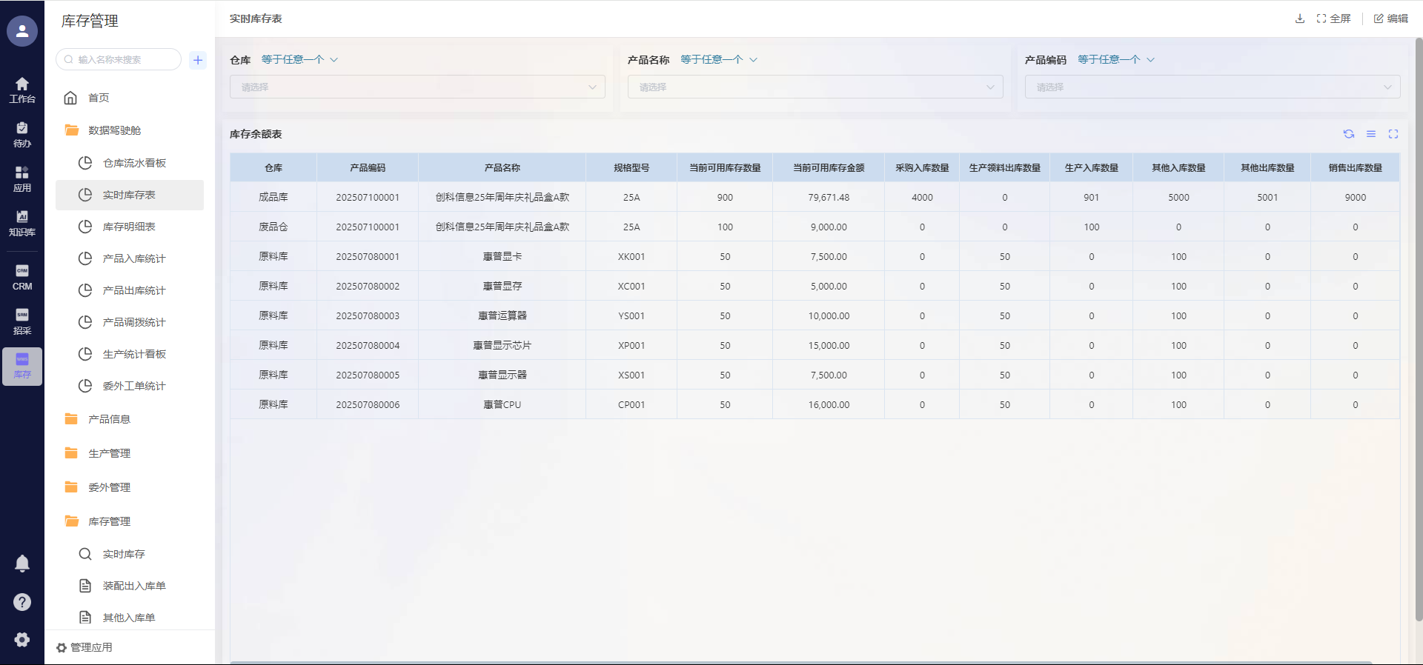
Task: Click the plus icon beside search box
Action: pyautogui.click(x=198, y=60)
